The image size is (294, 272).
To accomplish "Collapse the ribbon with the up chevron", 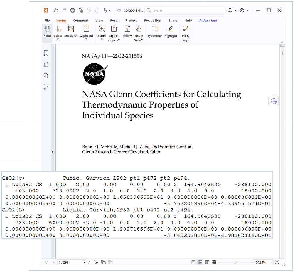I will (x=282, y=42).
